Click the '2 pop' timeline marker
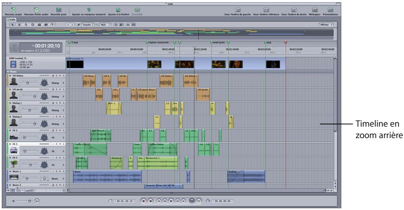Screen dimensions: 404x210 tap(69, 42)
